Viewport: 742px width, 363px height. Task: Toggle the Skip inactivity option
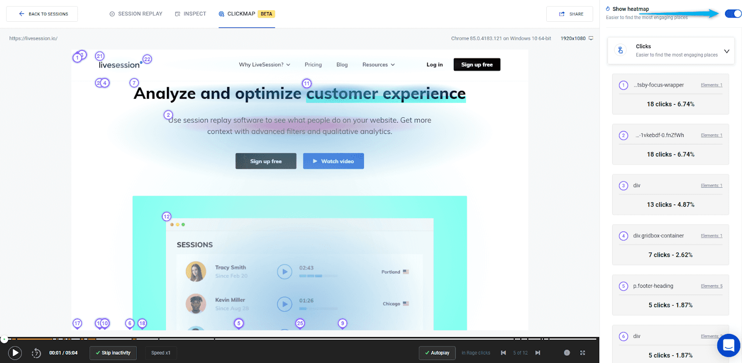[113, 353]
